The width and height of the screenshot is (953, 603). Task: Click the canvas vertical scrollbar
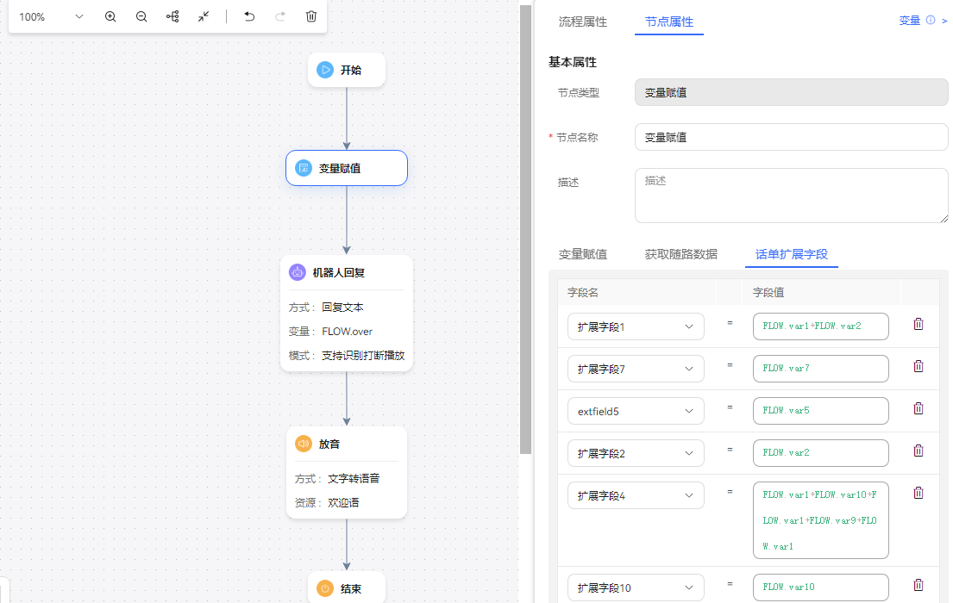tap(526, 231)
